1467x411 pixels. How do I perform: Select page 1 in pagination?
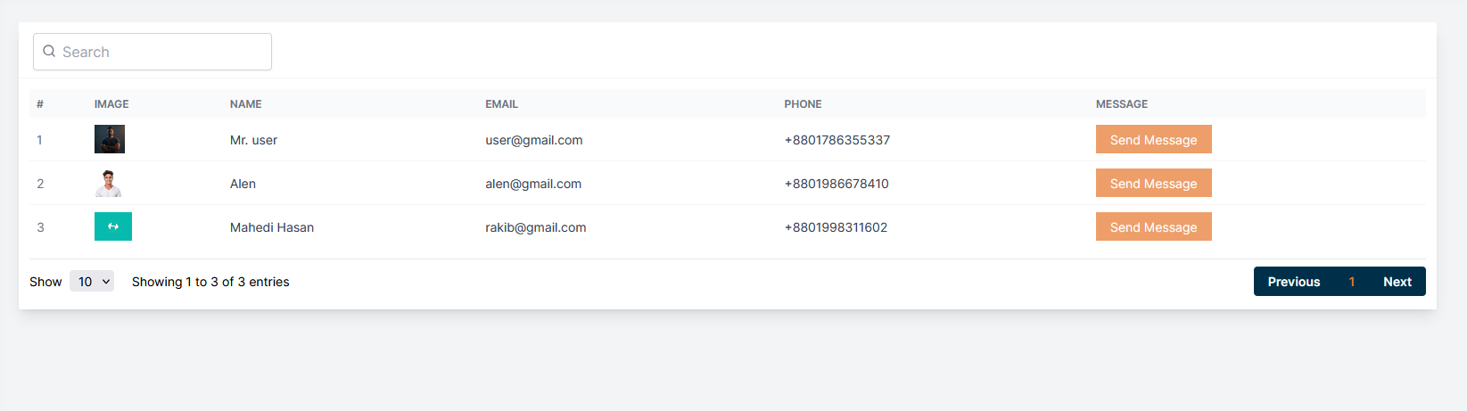coord(1352,282)
